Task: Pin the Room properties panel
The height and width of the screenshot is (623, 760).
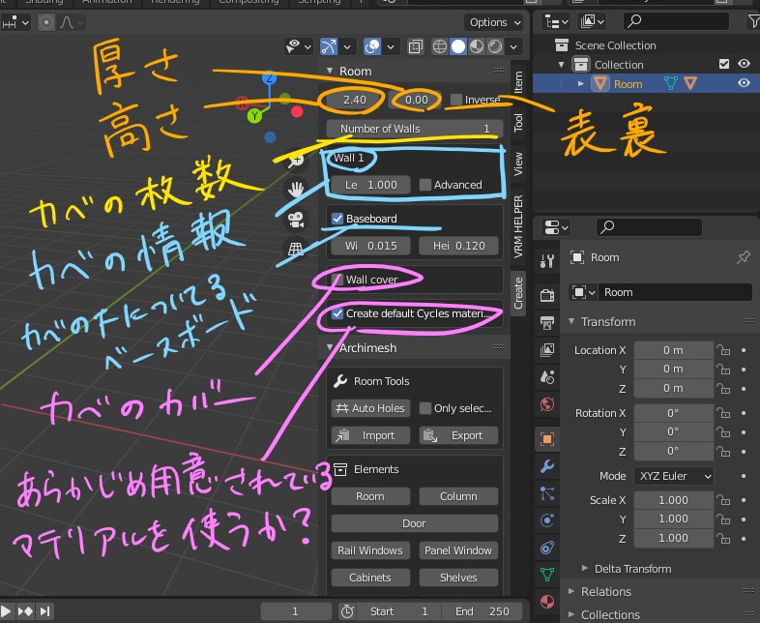Action: (x=743, y=257)
